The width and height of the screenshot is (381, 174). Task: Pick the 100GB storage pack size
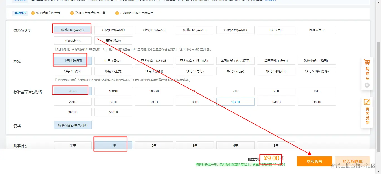[x=113, y=91]
